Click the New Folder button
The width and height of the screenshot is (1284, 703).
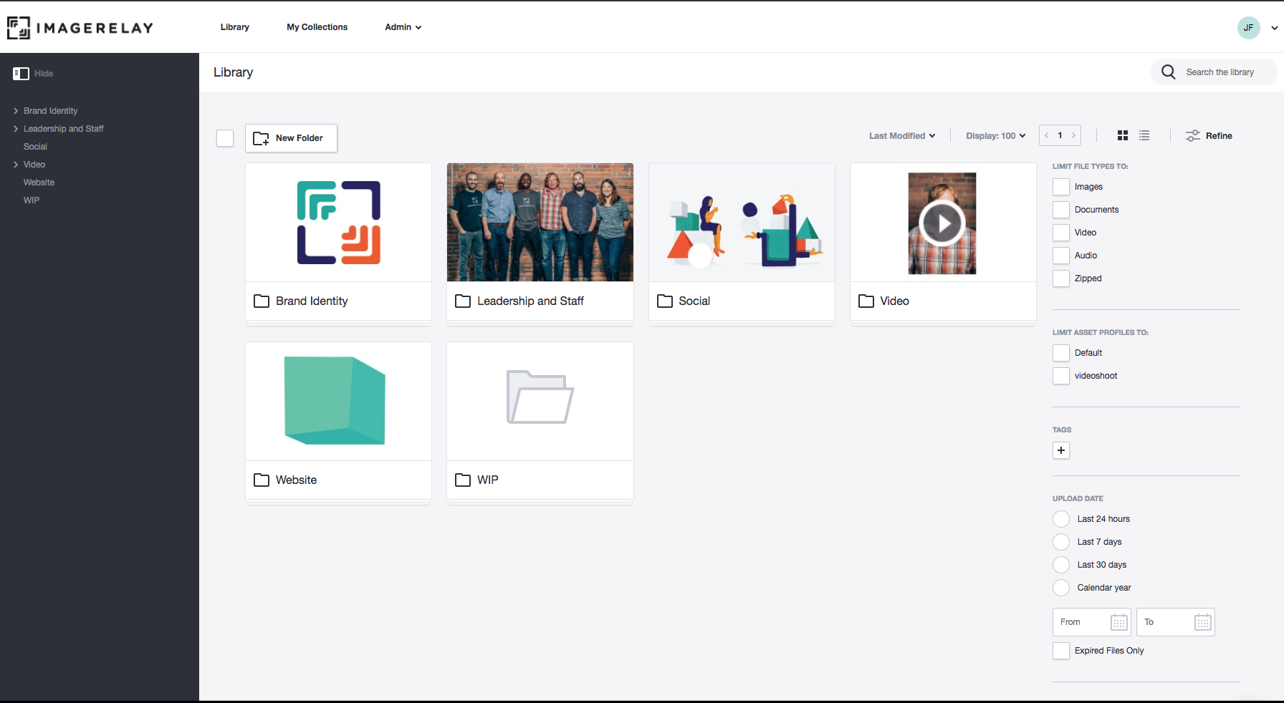(x=291, y=138)
